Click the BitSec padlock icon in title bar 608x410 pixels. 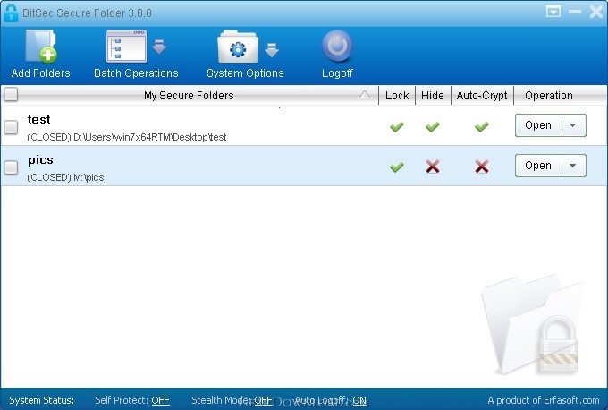[11, 13]
